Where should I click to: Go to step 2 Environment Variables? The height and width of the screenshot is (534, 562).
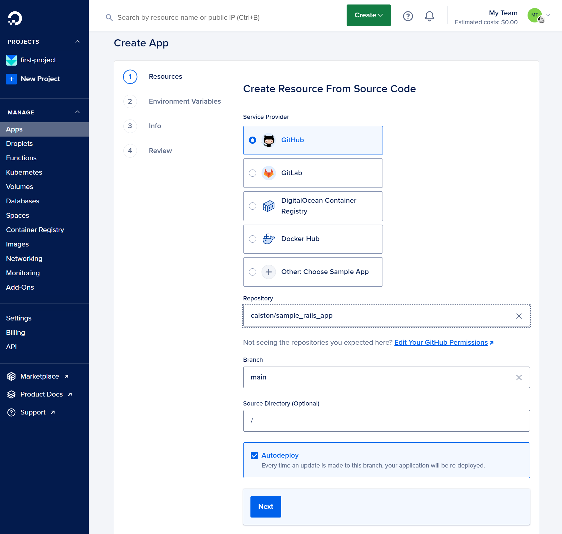click(x=172, y=102)
